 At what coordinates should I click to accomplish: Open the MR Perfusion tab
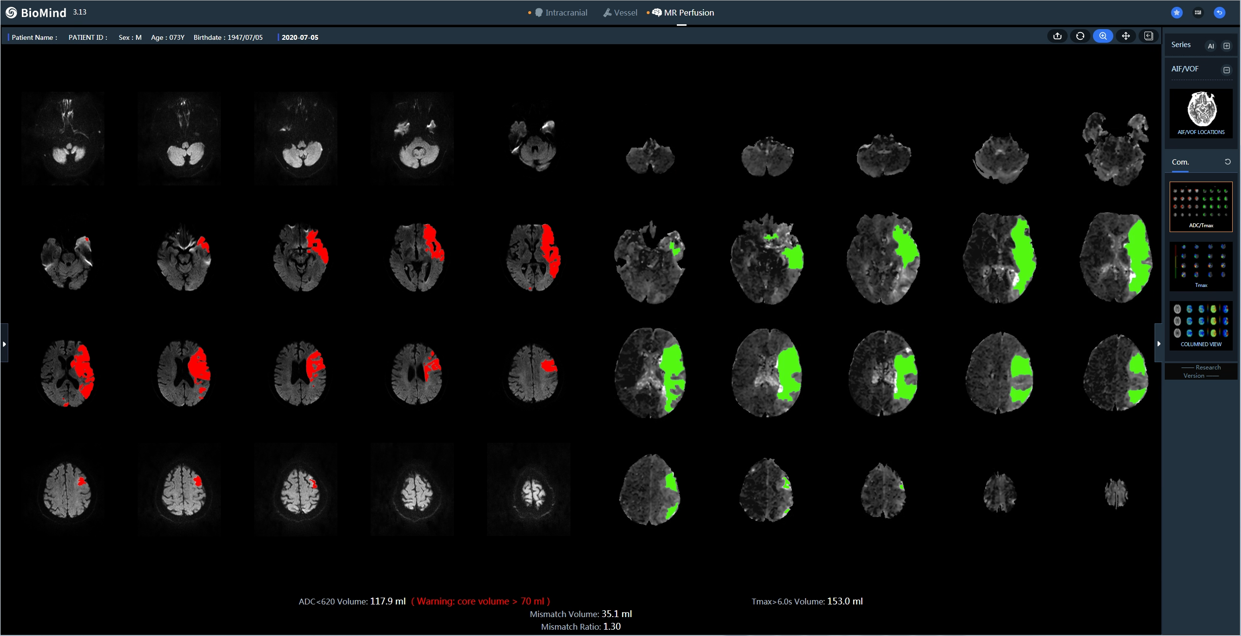click(683, 13)
